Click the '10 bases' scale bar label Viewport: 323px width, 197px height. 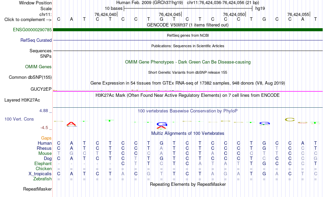point(114,8)
